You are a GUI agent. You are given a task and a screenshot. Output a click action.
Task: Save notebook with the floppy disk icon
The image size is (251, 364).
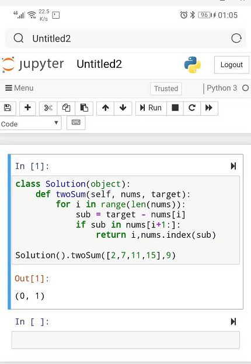pos(8,108)
